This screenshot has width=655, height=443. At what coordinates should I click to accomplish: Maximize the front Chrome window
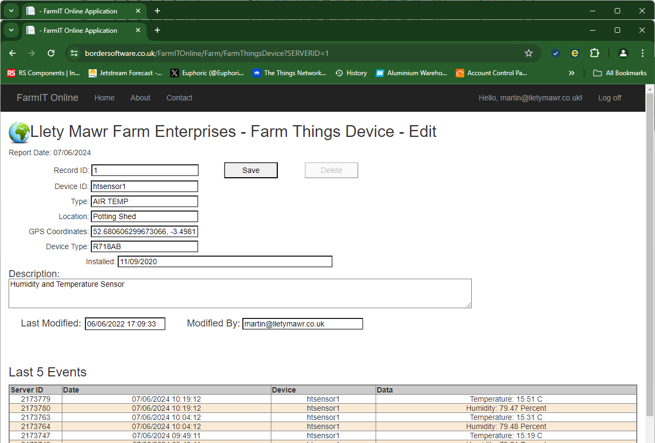point(617,30)
